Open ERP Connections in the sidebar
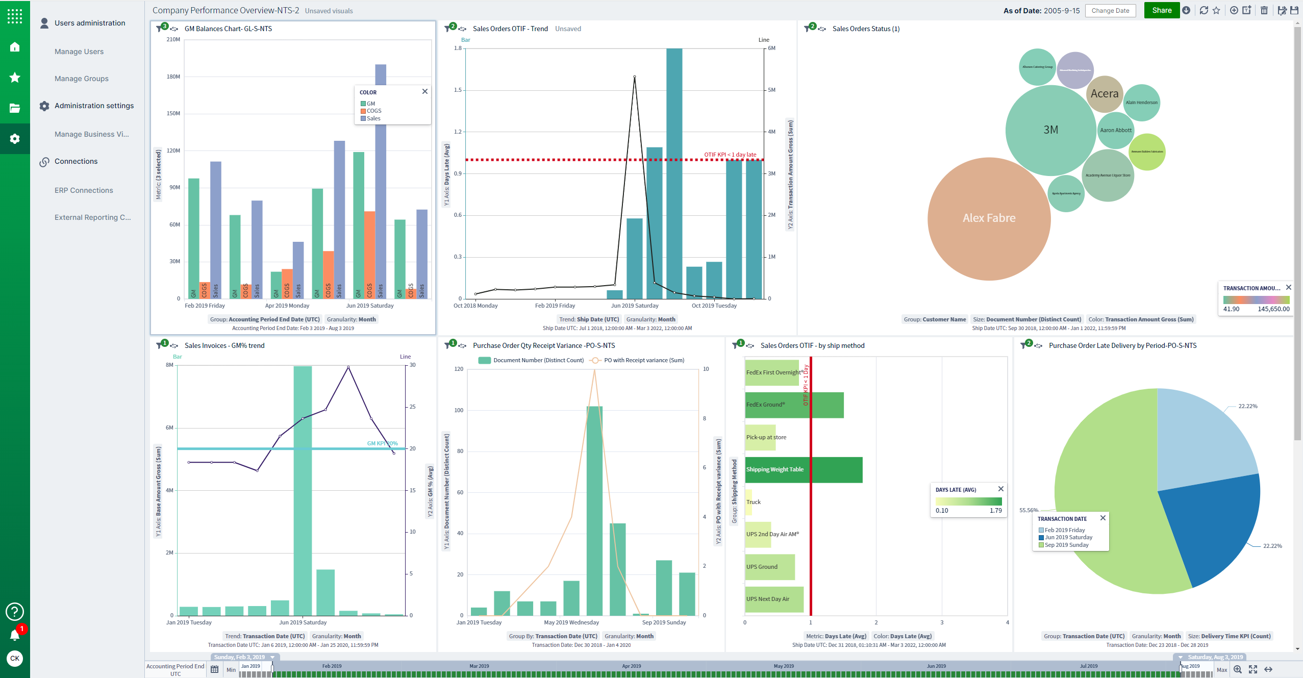The image size is (1303, 678). [x=84, y=190]
